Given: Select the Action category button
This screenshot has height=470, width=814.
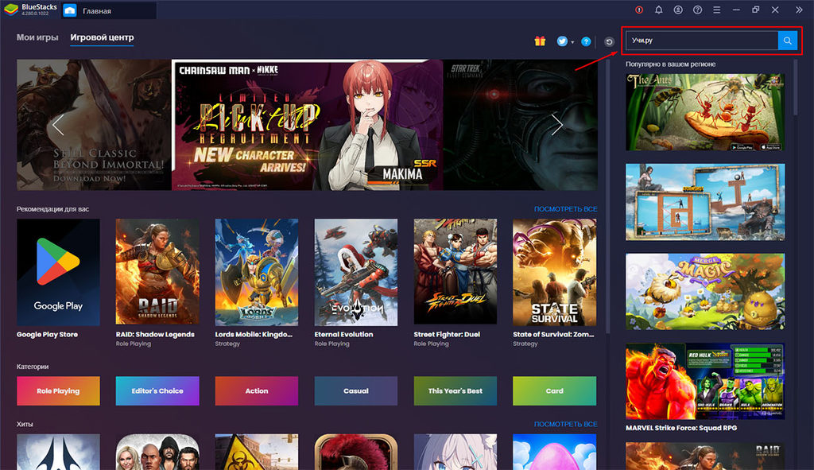Looking at the screenshot, I should [x=257, y=390].
